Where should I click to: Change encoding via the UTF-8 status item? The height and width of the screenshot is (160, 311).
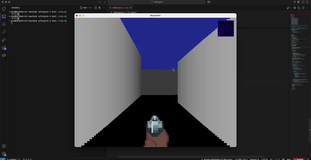(x=265, y=159)
